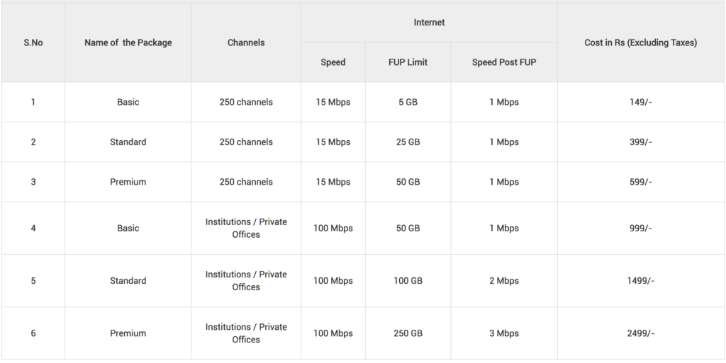Click the 'Channels' column header

click(246, 42)
